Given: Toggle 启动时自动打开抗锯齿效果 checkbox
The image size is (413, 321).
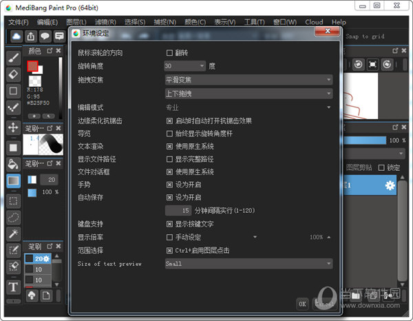Looking at the screenshot, I should [x=169, y=121].
